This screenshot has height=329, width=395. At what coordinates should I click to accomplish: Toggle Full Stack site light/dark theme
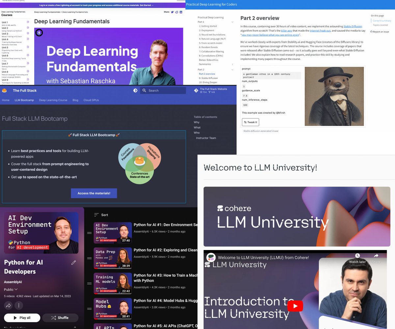135,90
